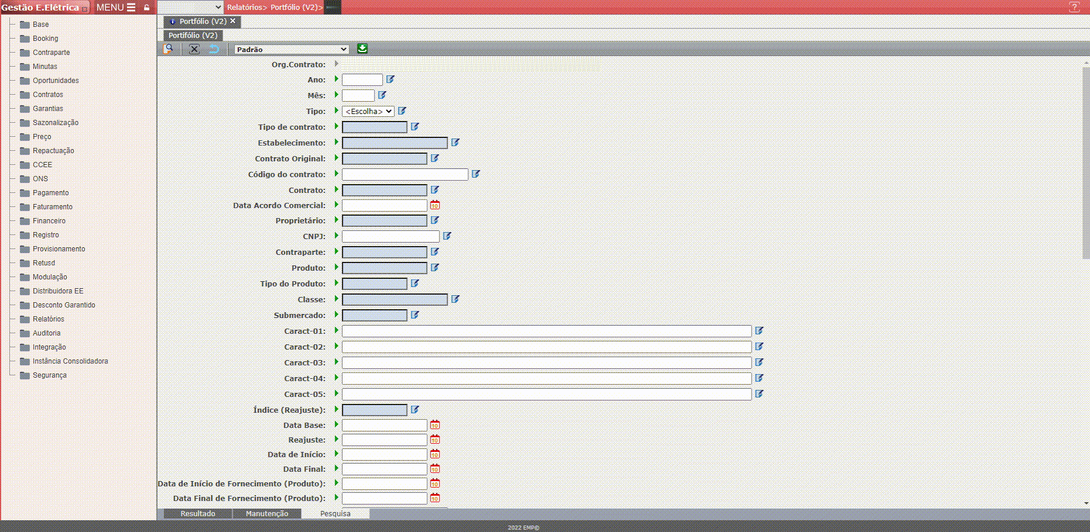
Task: Toggle the padlock icon in header
Action: pos(147,8)
